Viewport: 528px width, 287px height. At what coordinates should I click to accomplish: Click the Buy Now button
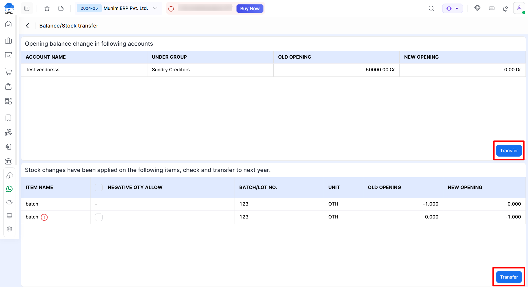point(250,9)
